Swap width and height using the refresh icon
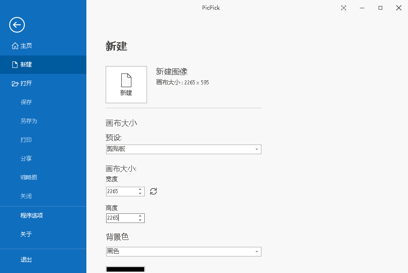The width and height of the screenshot is (408, 273). (153, 191)
